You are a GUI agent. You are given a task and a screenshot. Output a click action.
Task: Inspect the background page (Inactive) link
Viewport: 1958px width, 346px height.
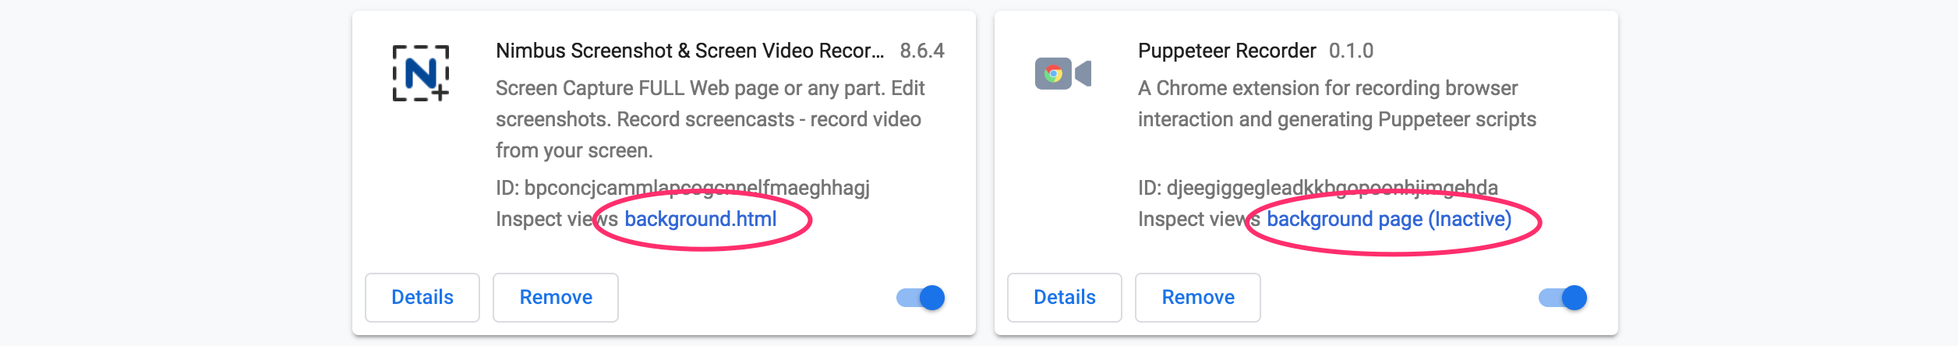pyautogui.click(x=1389, y=219)
